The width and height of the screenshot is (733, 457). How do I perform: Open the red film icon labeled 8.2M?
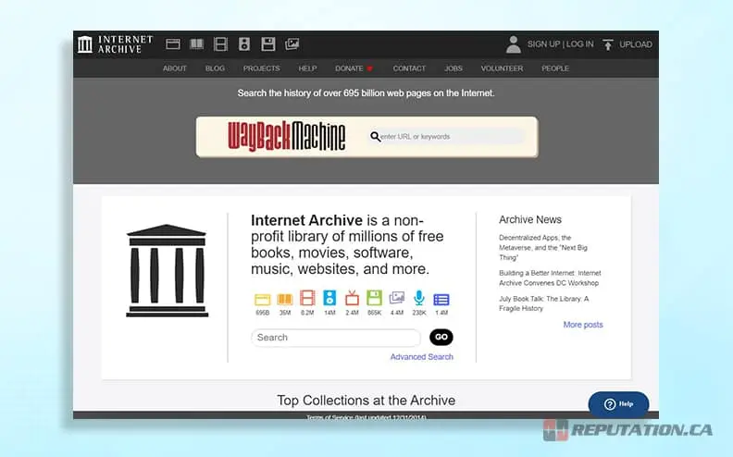pos(307,298)
